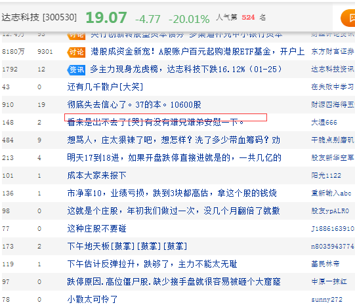Image resolution: width=355 pixels, height=305 pixels.
Task: Open the post 这种庄股不要碰
Action: (96, 228)
